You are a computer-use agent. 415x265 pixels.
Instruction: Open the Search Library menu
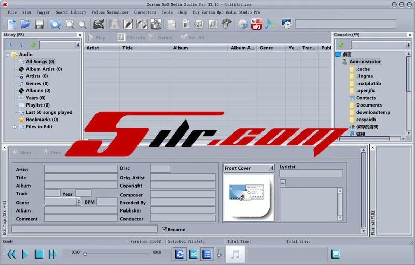tap(71, 12)
